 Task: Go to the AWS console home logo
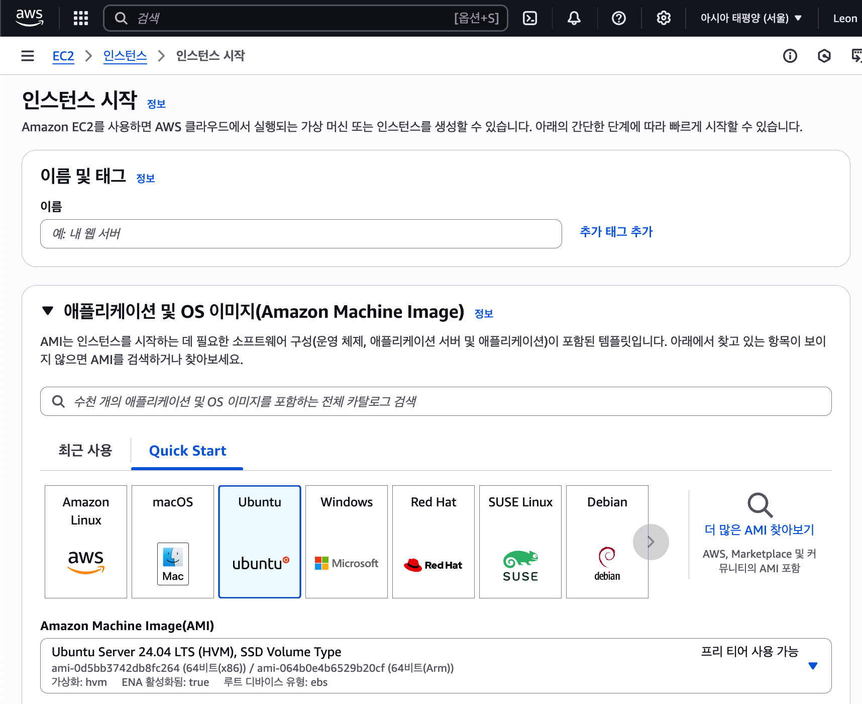tap(30, 18)
